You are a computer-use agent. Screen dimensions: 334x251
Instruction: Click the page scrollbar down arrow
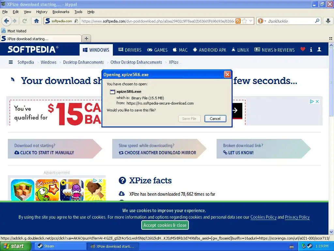click(x=331, y=232)
